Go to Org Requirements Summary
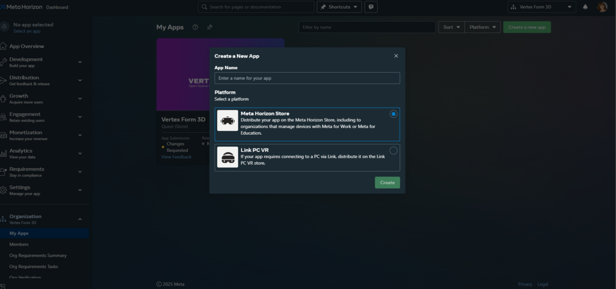616x289 pixels. (x=38, y=255)
